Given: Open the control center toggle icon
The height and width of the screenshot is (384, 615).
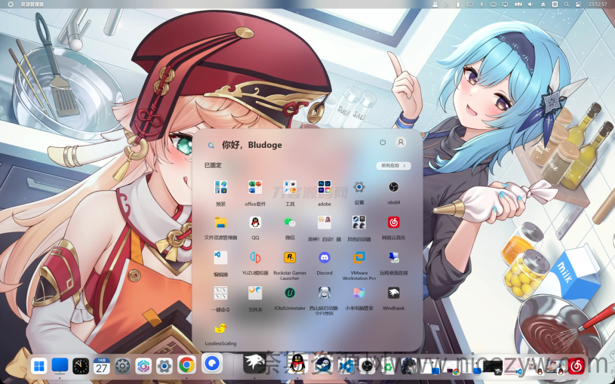Looking at the screenshot, I should pyautogui.click(x=578, y=5).
